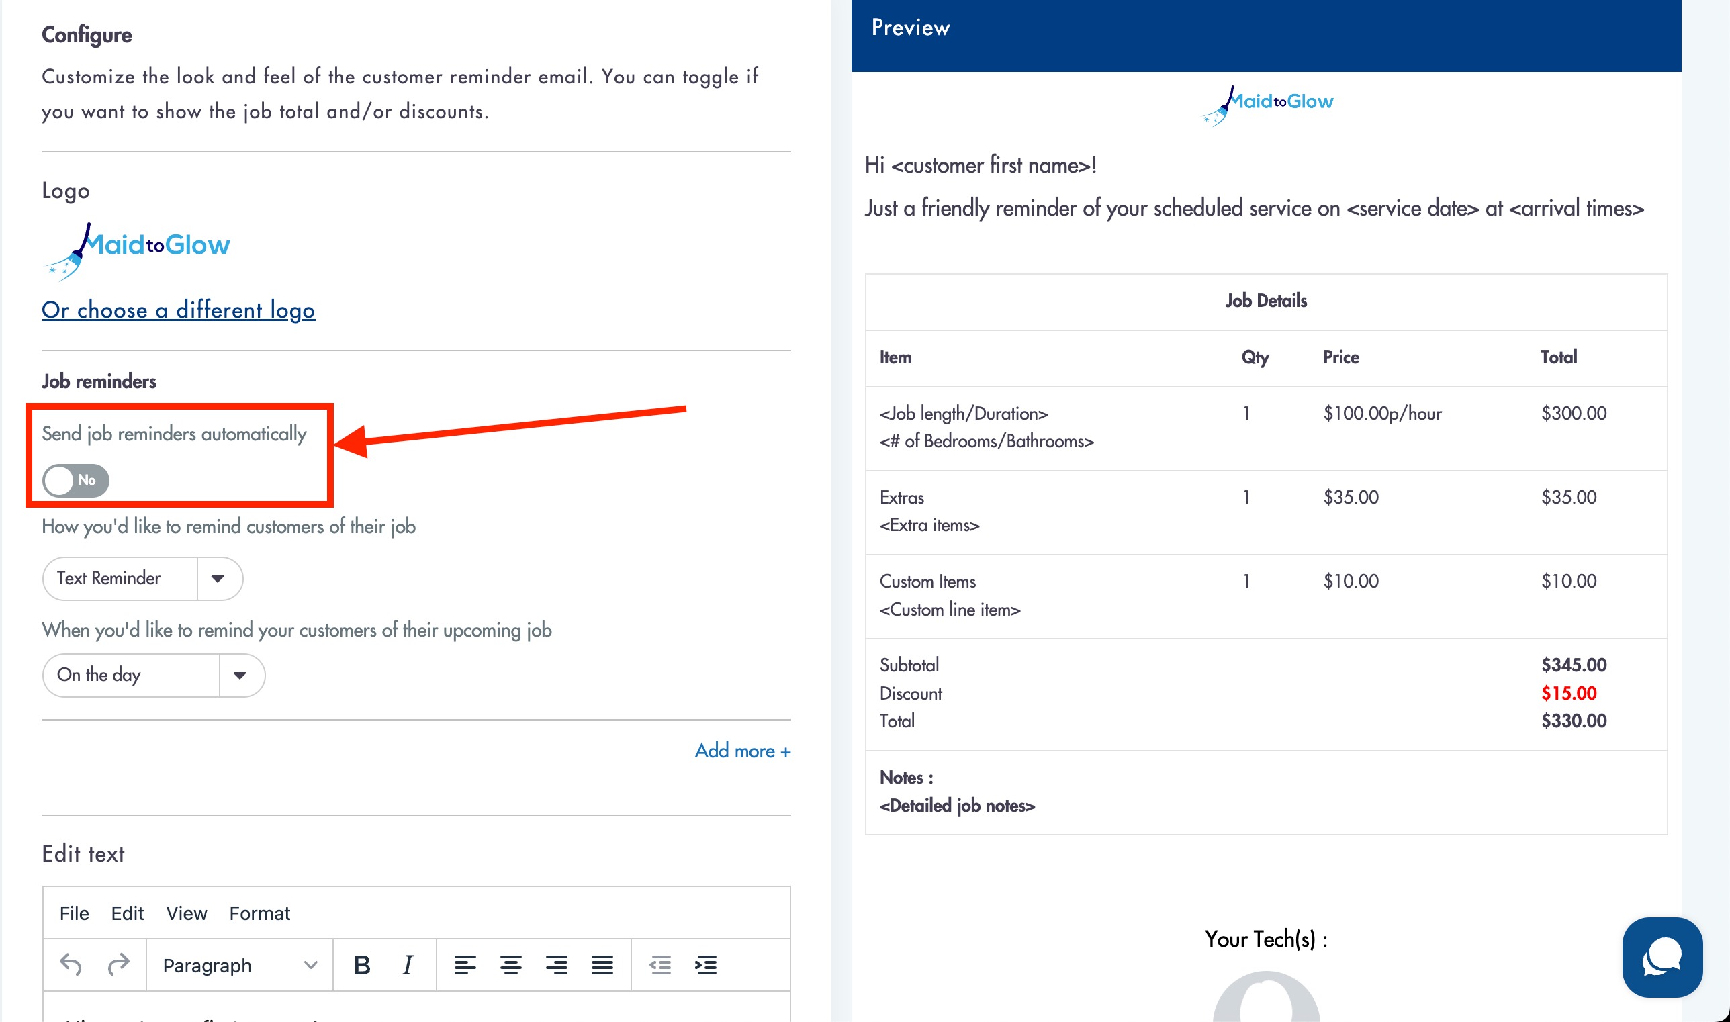Justify text in editor

pos(602,965)
